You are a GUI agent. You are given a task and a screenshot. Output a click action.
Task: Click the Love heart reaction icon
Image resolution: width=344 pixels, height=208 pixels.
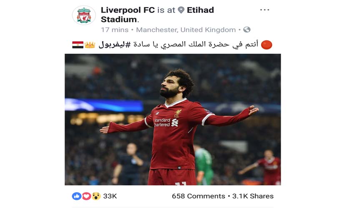pyautogui.click(x=86, y=196)
